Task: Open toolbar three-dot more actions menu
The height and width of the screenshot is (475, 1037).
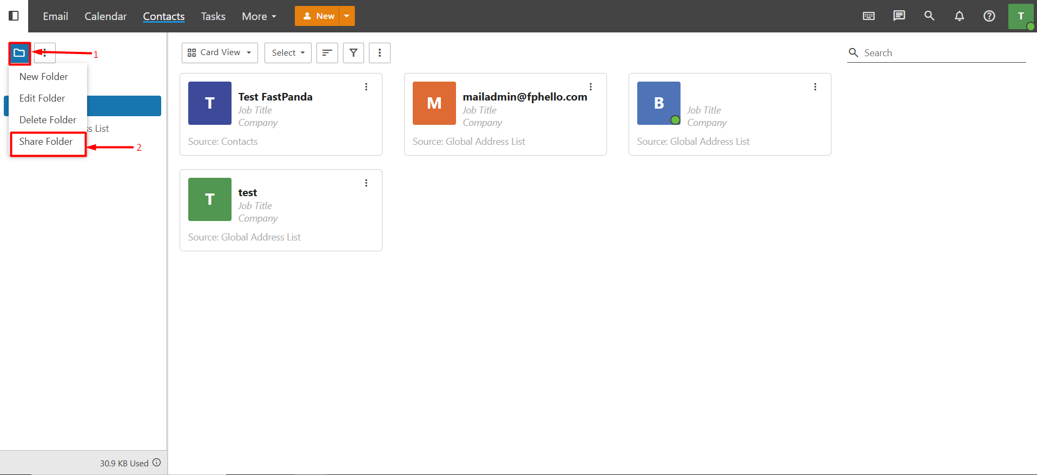Action: [x=380, y=53]
